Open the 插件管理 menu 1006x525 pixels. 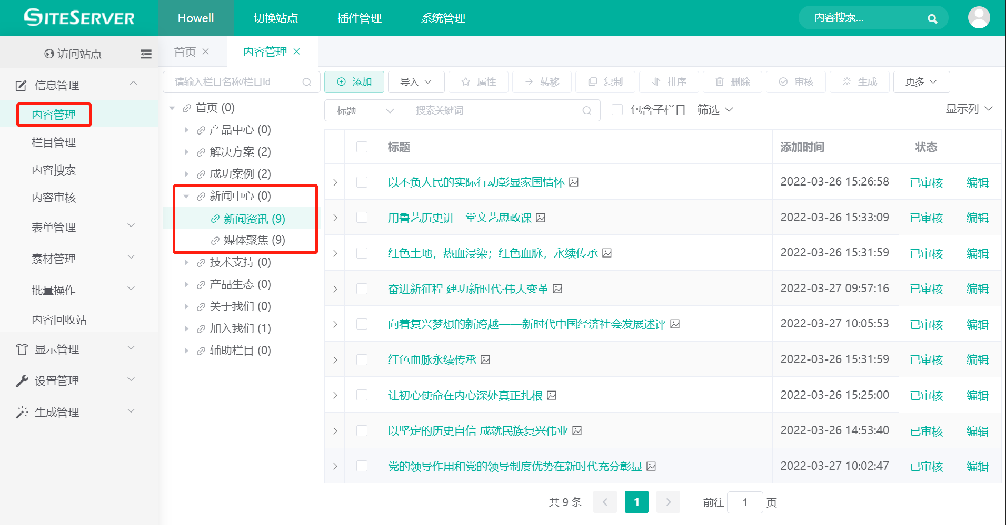click(x=360, y=18)
